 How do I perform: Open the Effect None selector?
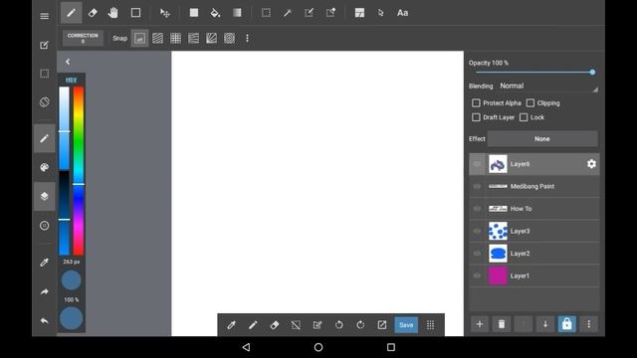[x=542, y=139]
